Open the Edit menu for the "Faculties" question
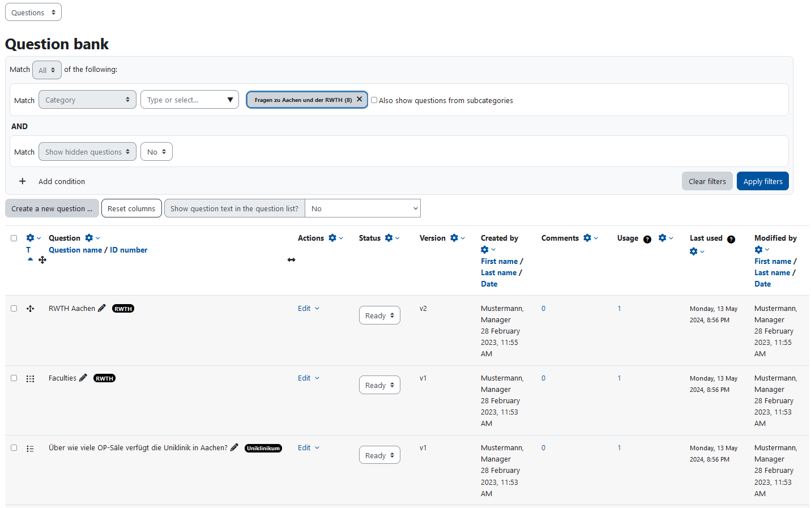Viewport: 811px width, 508px height. pos(308,378)
